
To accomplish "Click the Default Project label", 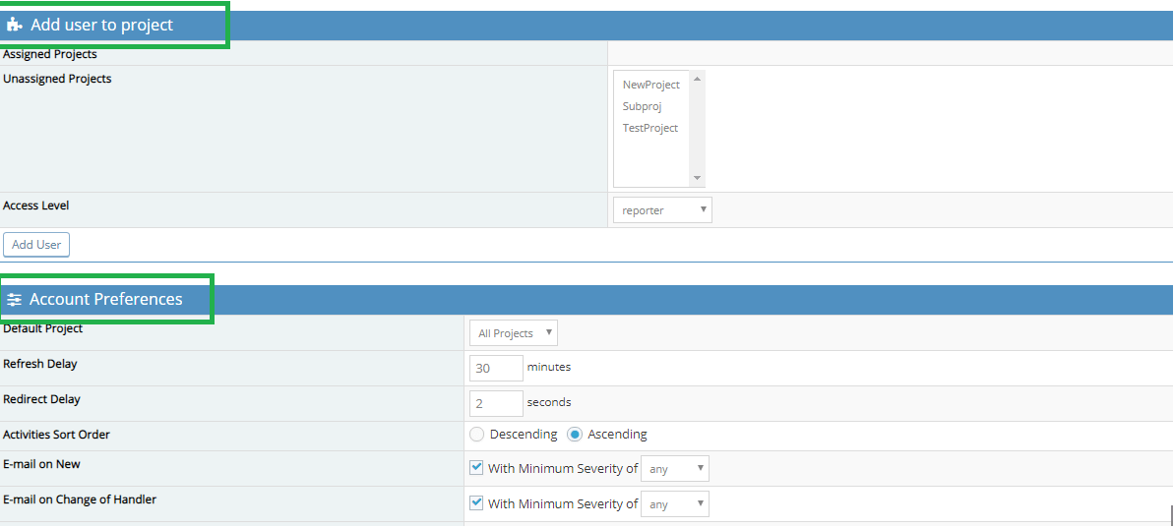I will [43, 328].
